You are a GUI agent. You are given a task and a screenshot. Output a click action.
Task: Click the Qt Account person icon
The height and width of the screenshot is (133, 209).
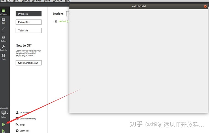tap(17, 113)
